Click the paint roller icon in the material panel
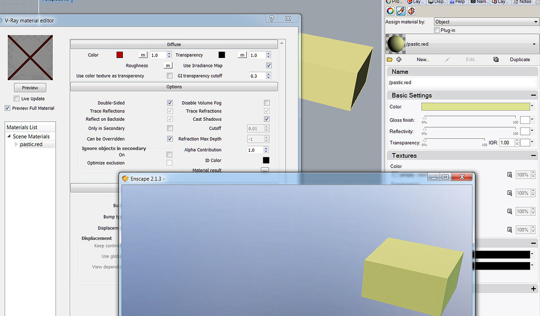 400,11
